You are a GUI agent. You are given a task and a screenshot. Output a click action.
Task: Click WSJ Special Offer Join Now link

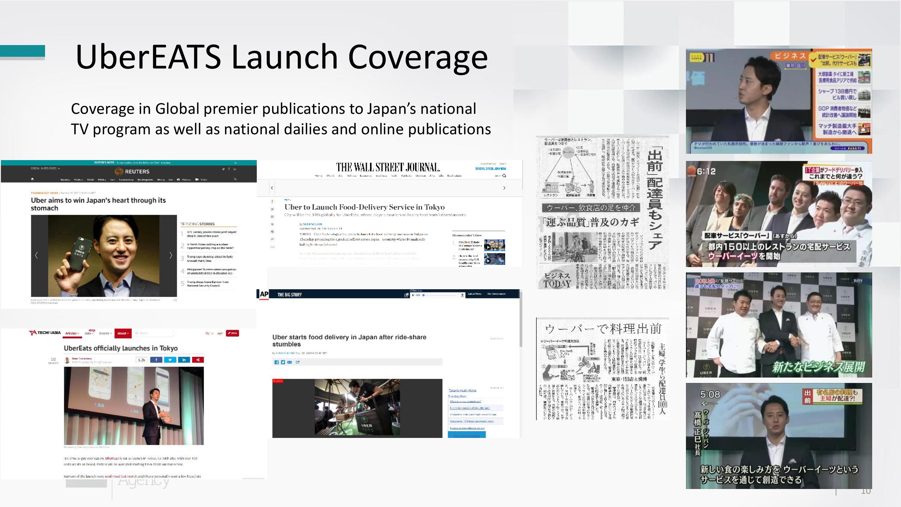[490, 169]
